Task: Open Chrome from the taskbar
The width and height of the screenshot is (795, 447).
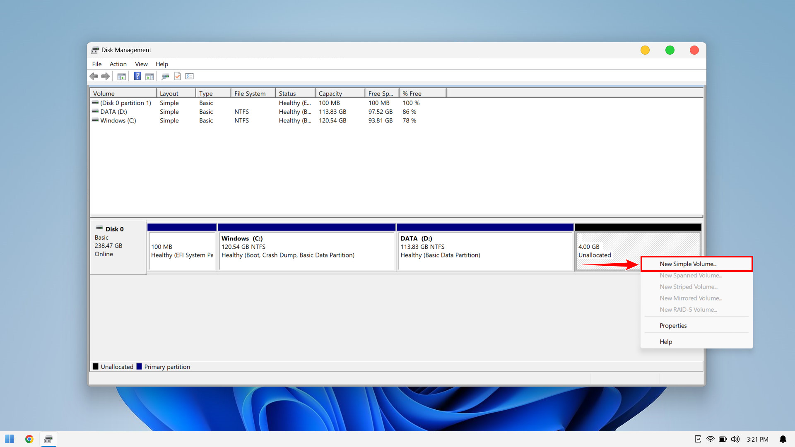Action: click(x=29, y=439)
